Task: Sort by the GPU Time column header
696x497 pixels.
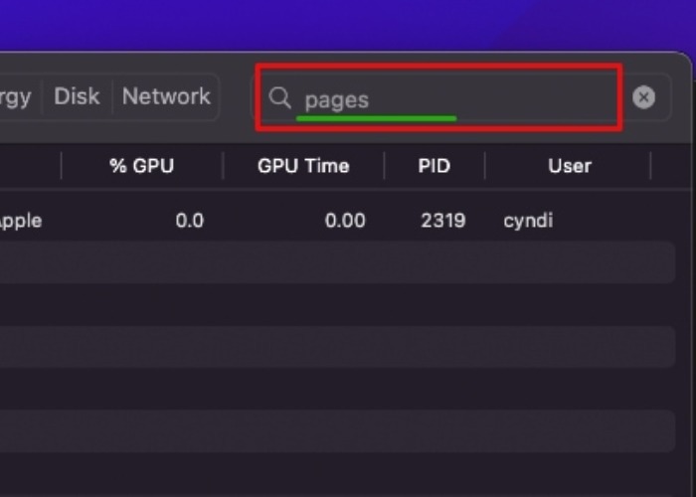Action: point(303,166)
